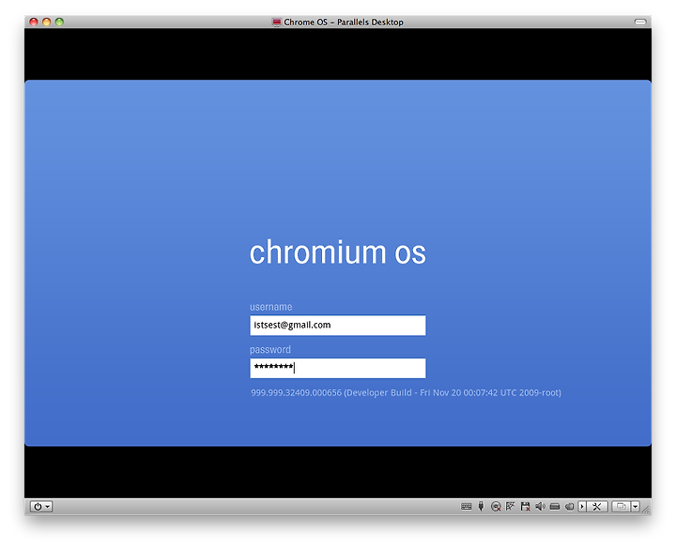This screenshot has height=549, width=676.
Task: Click the build version text below password
Action: (407, 392)
